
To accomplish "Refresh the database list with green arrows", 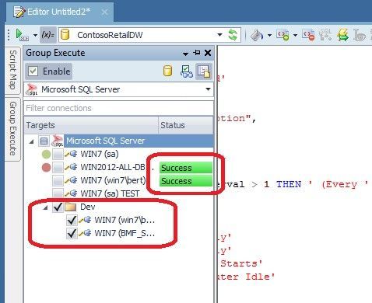I will (233, 35).
